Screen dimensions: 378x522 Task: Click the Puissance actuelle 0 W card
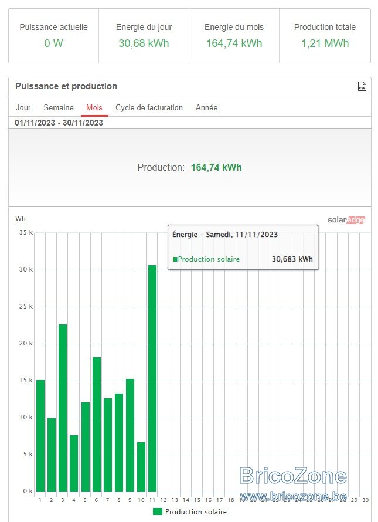(53, 36)
